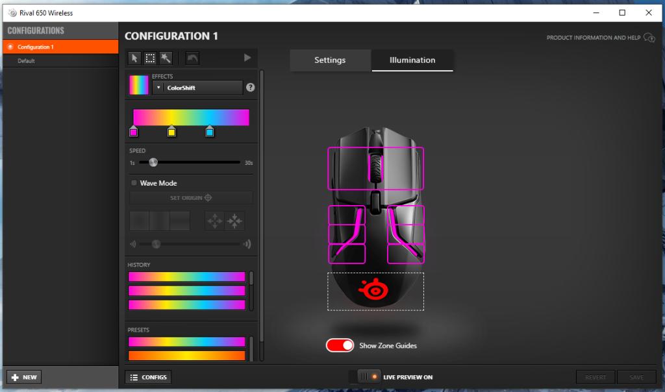Screen dimensions: 665x392
Task: Click the red SteelSeries logo zone
Action: [x=375, y=291]
